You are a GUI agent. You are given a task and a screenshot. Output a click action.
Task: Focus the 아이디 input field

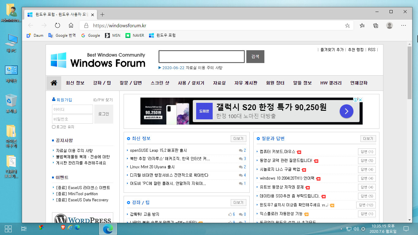[73, 109]
